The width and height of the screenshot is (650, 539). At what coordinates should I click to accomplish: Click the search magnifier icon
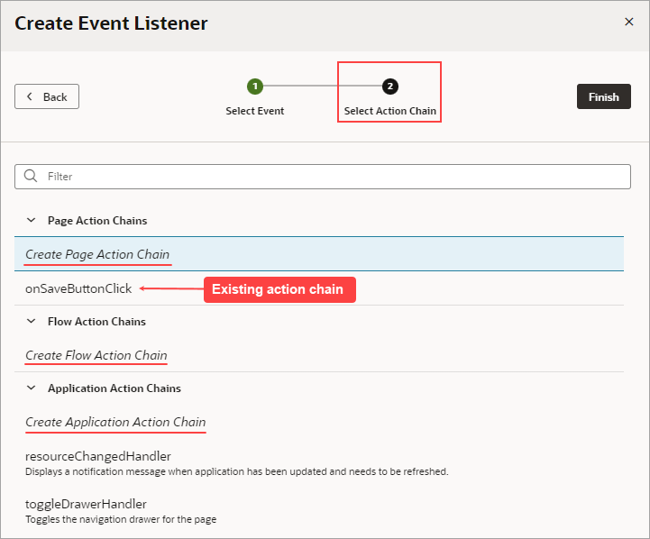tap(31, 176)
